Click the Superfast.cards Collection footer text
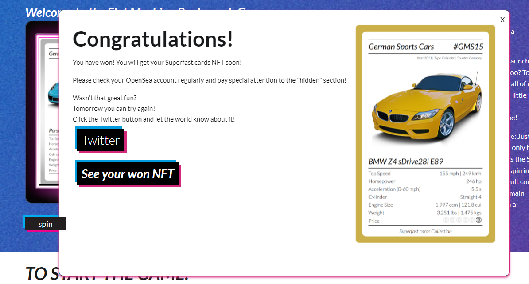Viewport: 529px width, 284px height. click(x=425, y=231)
